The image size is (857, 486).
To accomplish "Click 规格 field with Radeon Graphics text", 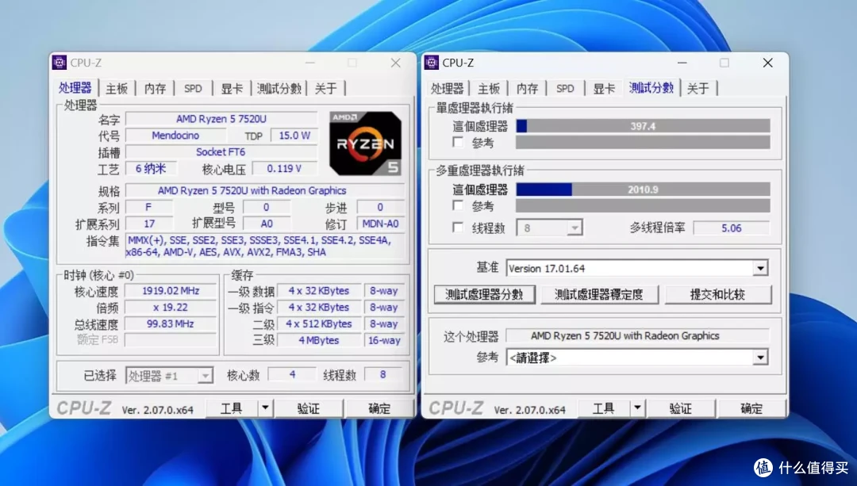I will [x=265, y=190].
